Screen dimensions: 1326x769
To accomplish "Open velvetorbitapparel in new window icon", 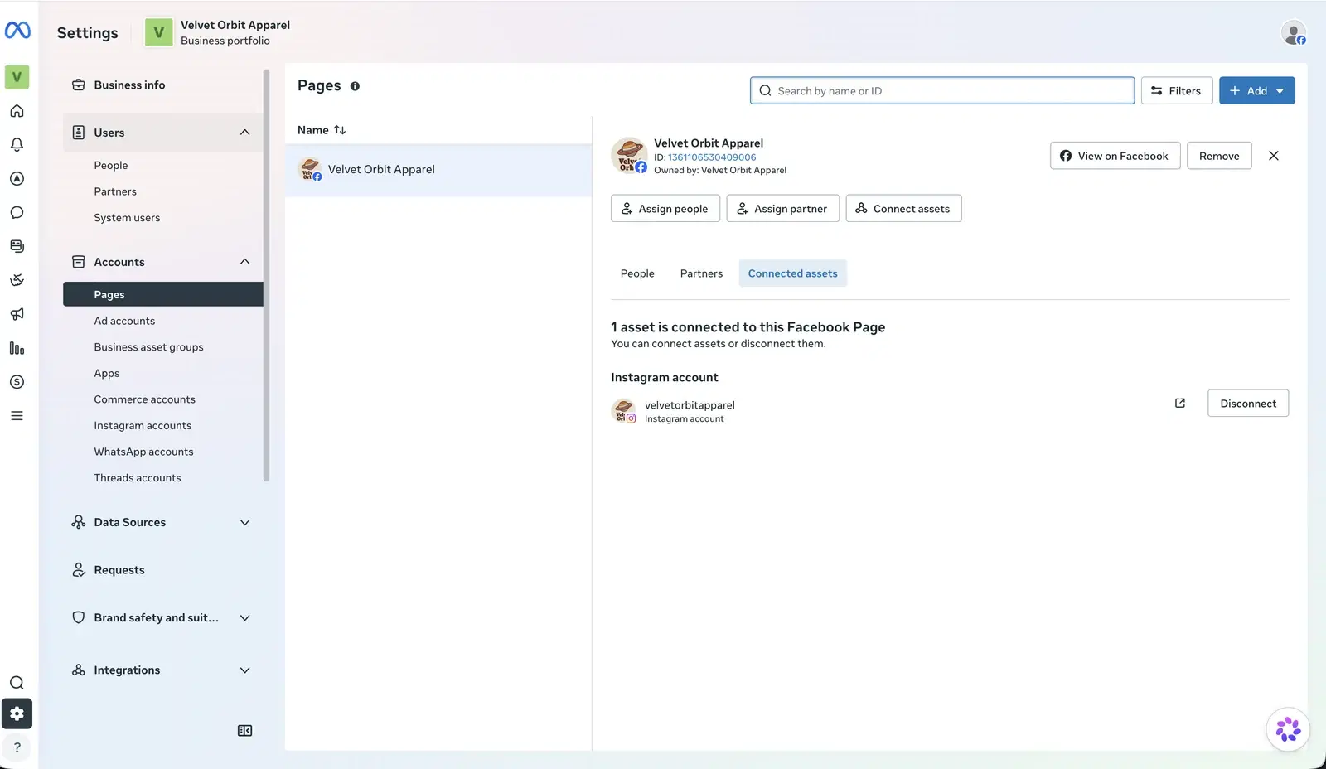I will point(1180,404).
